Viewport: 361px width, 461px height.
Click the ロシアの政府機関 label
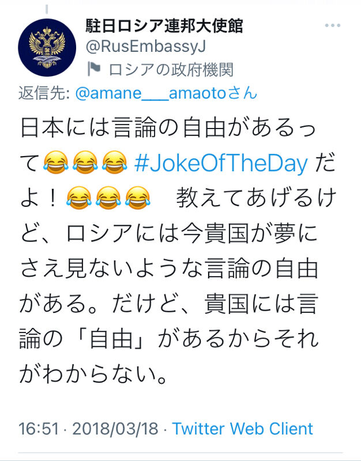171,70
